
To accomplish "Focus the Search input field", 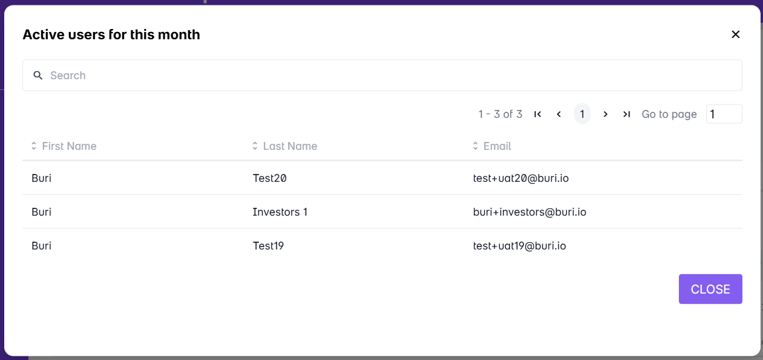I will pos(387,76).
